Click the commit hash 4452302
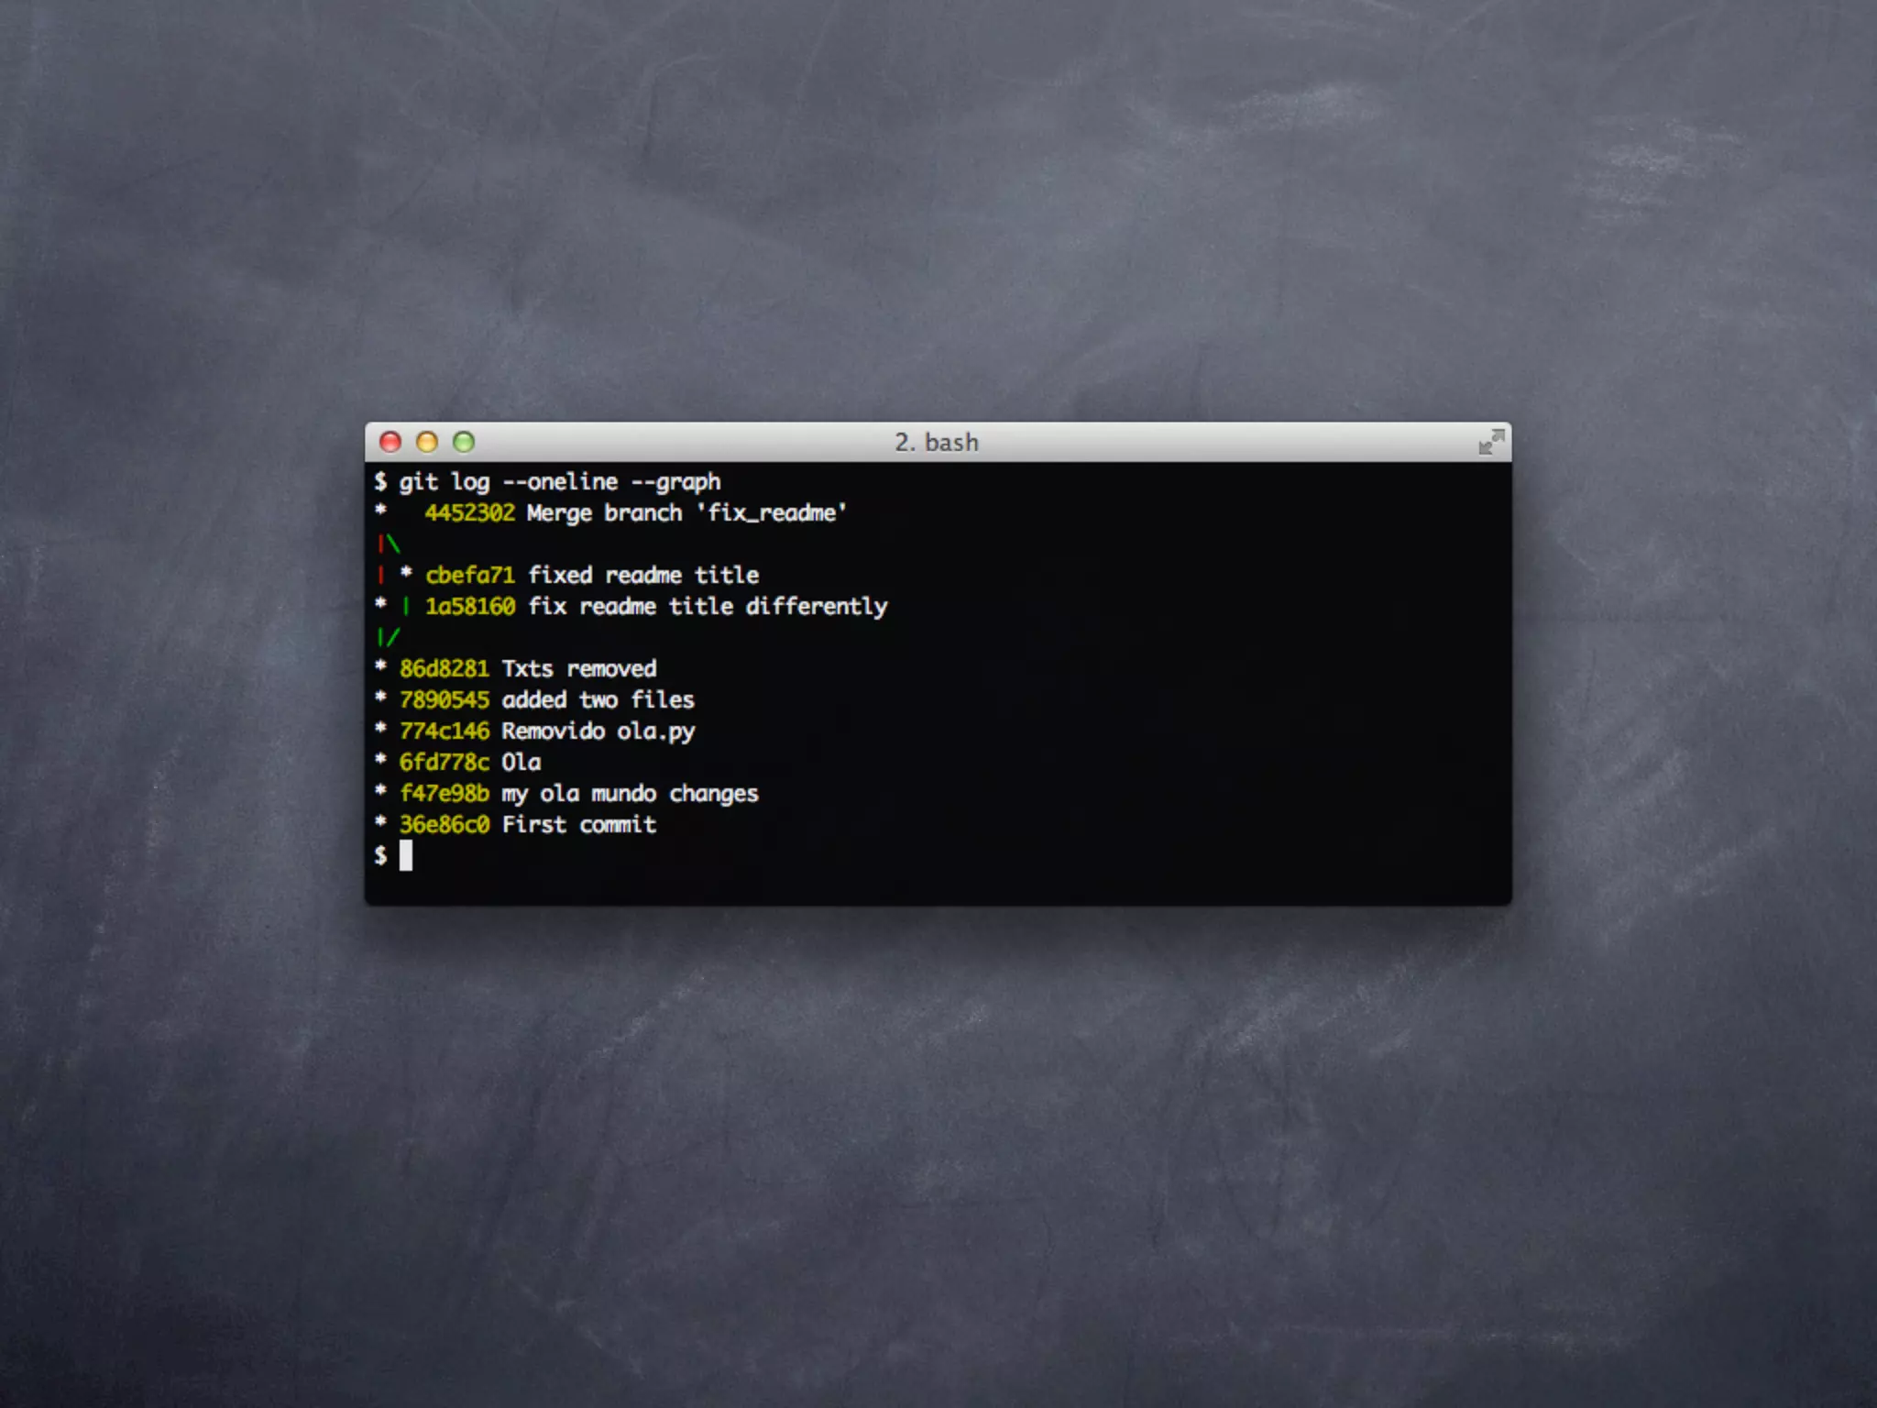The width and height of the screenshot is (1877, 1408). point(469,512)
